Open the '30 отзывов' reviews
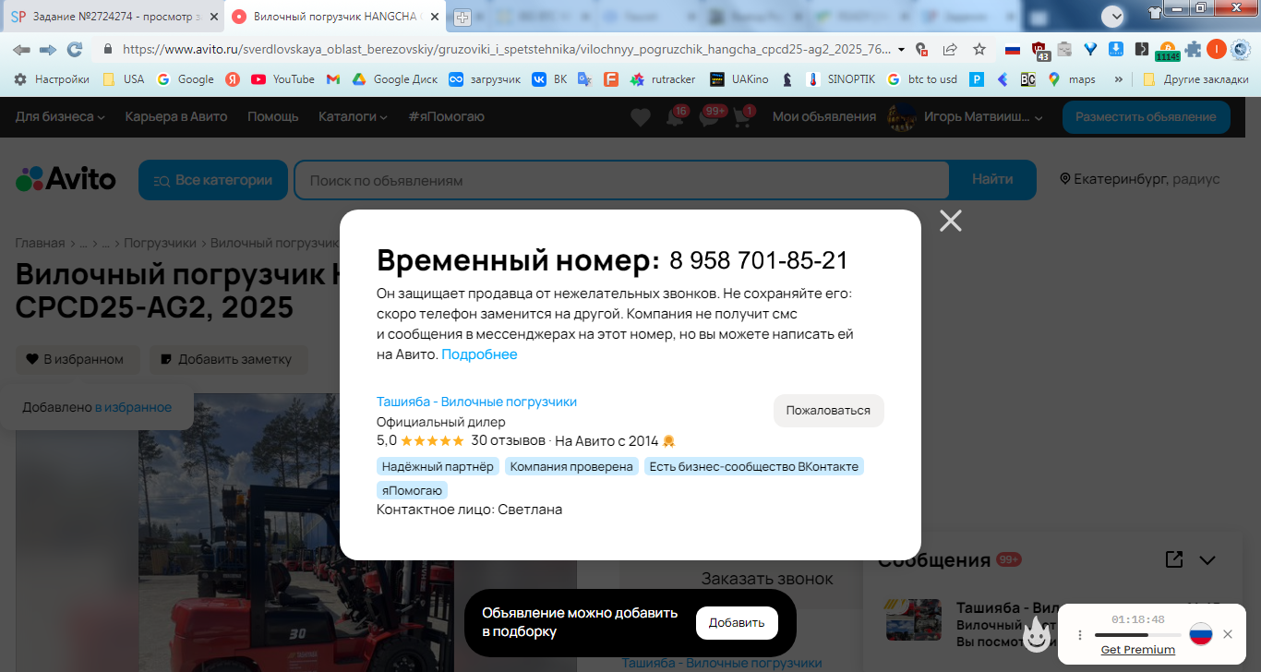This screenshot has height=672, width=1261. [508, 440]
